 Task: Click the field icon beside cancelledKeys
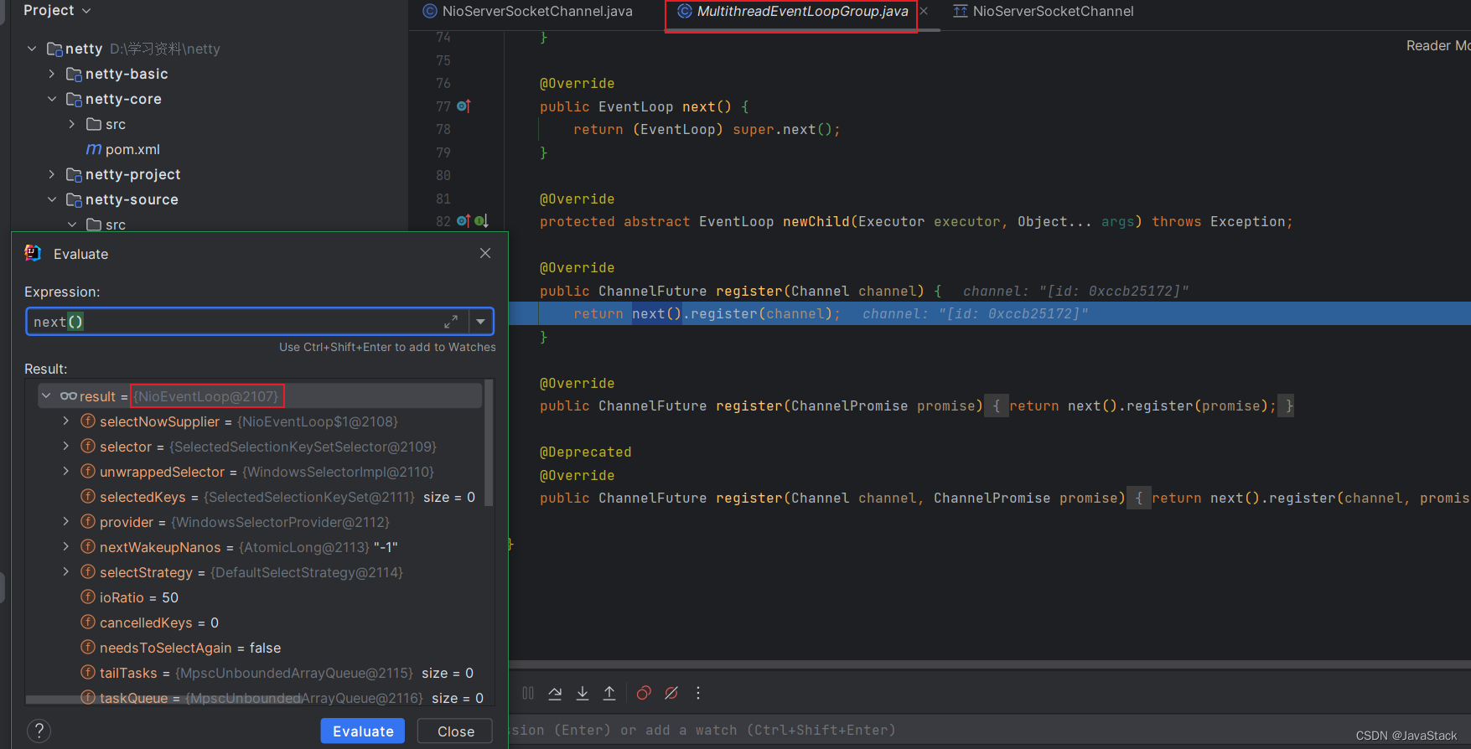tap(88, 622)
